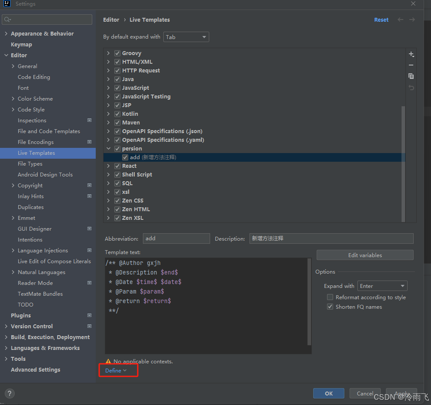This screenshot has height=405, width=431.
Task: Toggle the Java template group checkbox
Action: (117, 79)
